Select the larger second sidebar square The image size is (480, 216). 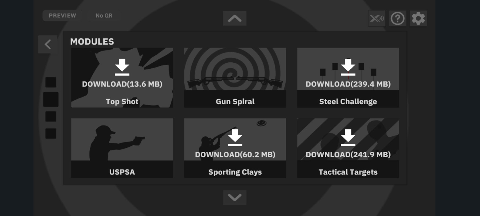coord(51,99)
